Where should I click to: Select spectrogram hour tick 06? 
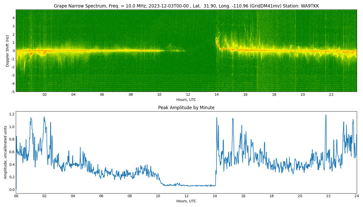[x=102, y=95]
